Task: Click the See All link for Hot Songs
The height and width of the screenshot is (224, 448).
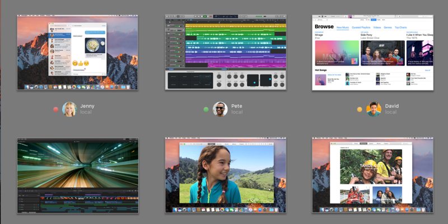Action: tap(427, 71)
